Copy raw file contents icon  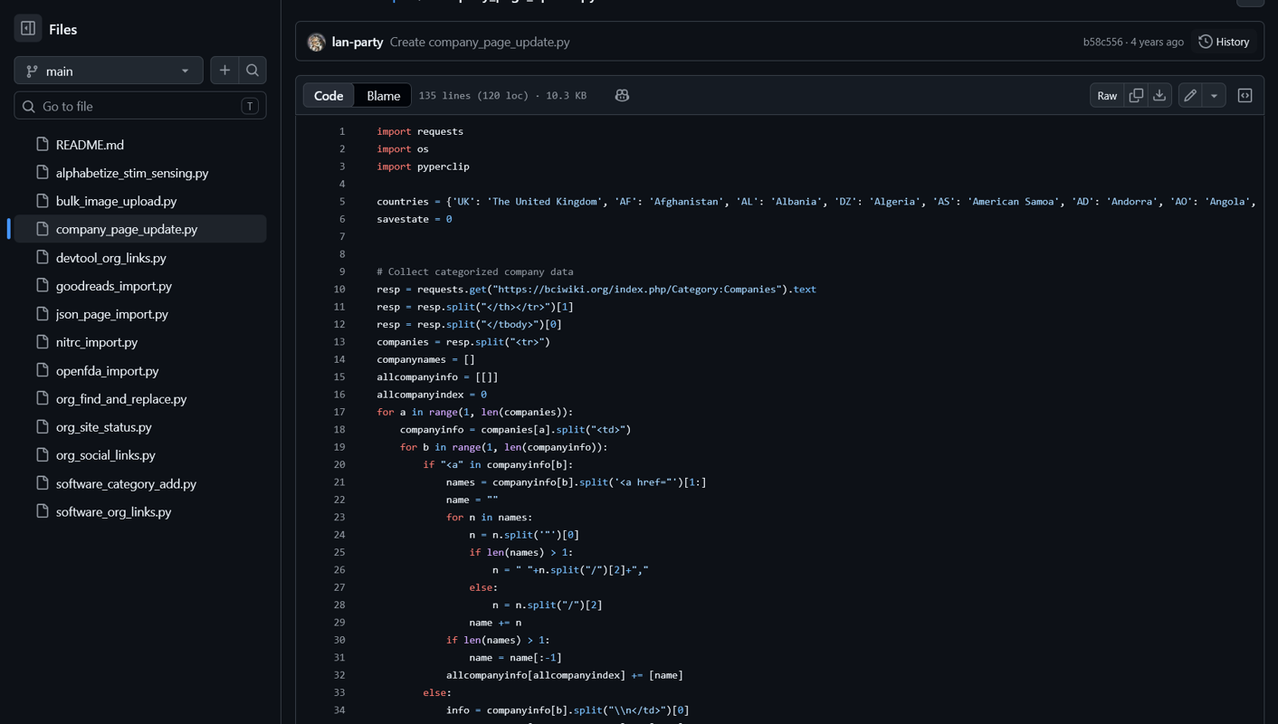[x=1136, y=95]
